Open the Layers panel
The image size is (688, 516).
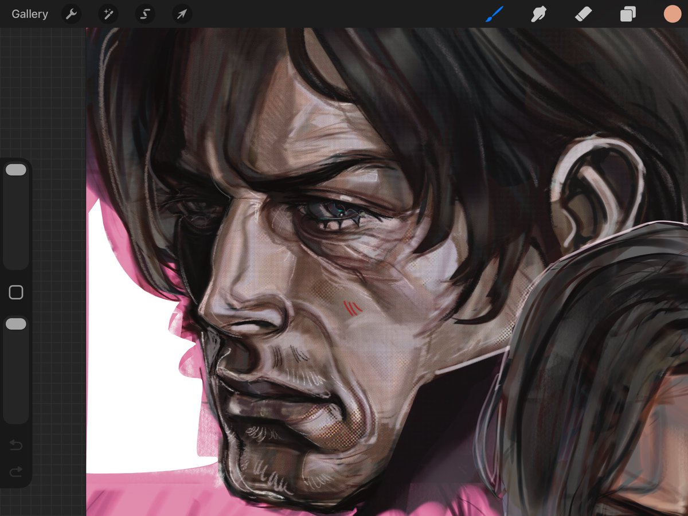click(628, 14)
